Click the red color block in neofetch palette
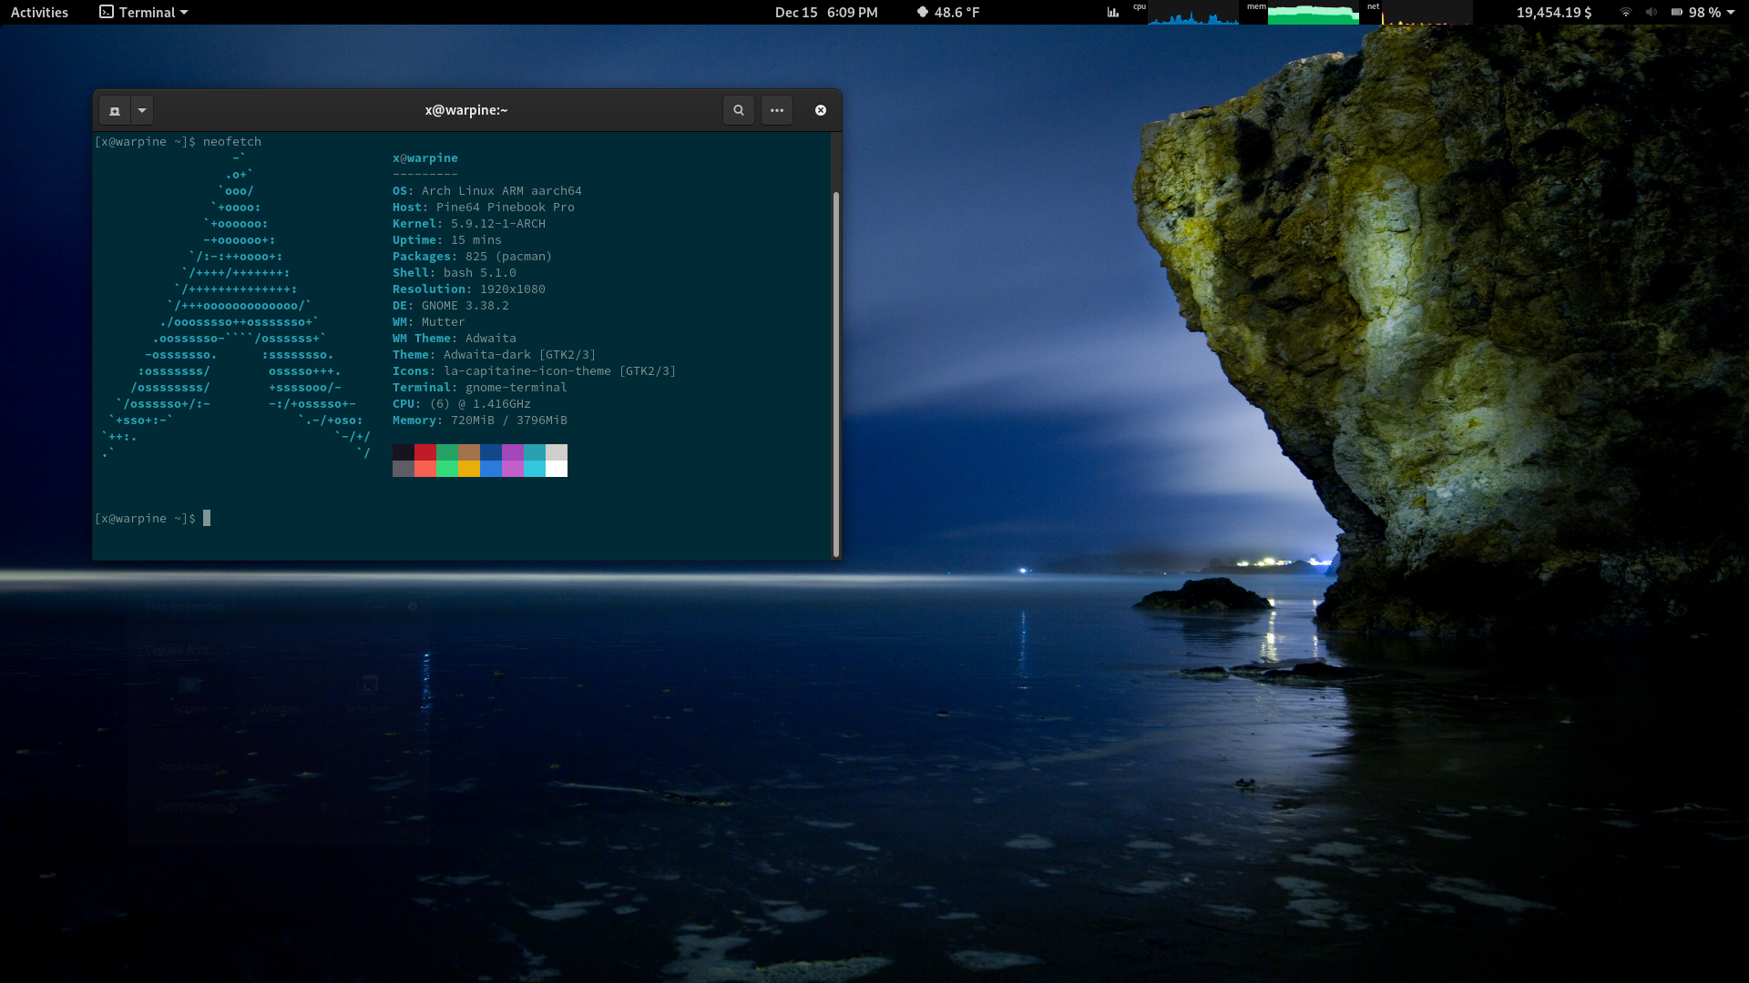Viewport: 1749px width, 983px height. pos(425,452)
